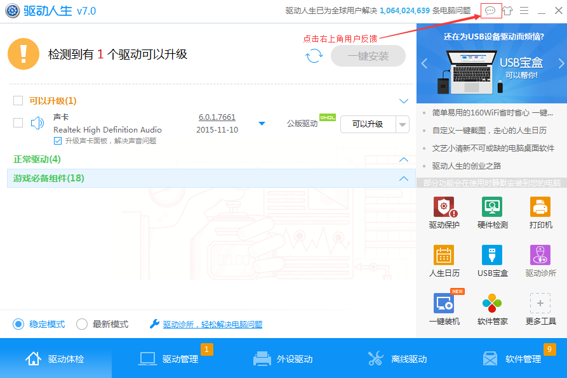The image size is (567, 378).
Task: Click the 驱动人生 v7.0 title text
Action: (x=60, y=11)
